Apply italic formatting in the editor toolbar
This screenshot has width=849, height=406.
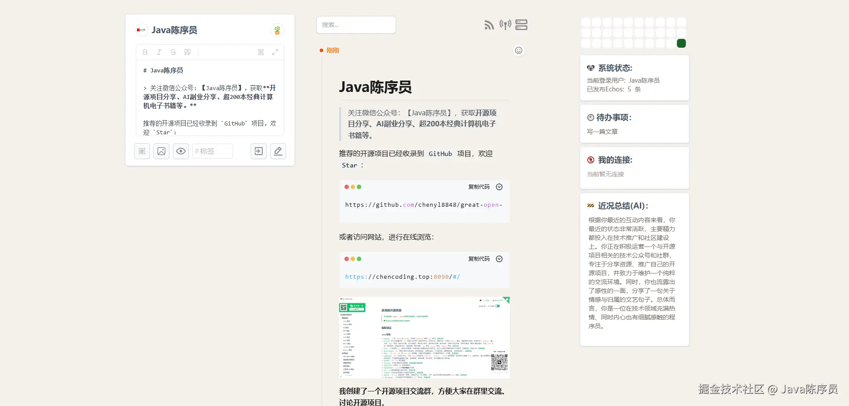tap(159, 52)
